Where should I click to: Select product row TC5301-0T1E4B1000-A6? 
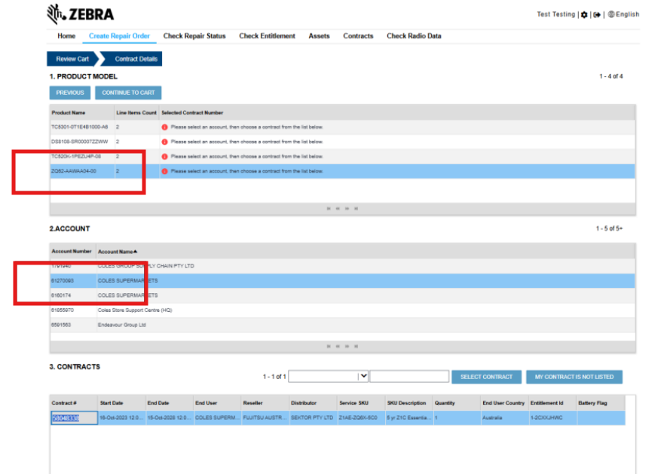point(342,127)
